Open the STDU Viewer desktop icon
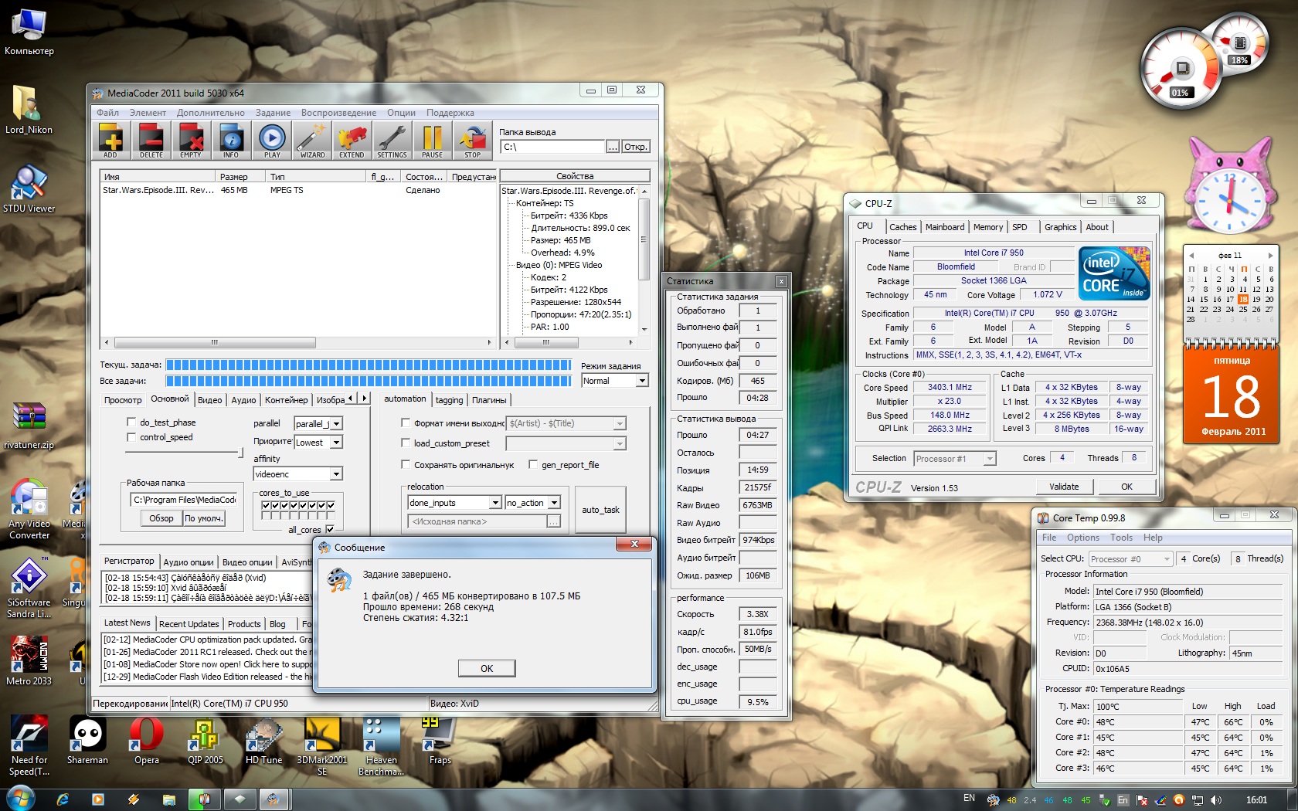Screen dimensions: 1298x811 [29, 189]
